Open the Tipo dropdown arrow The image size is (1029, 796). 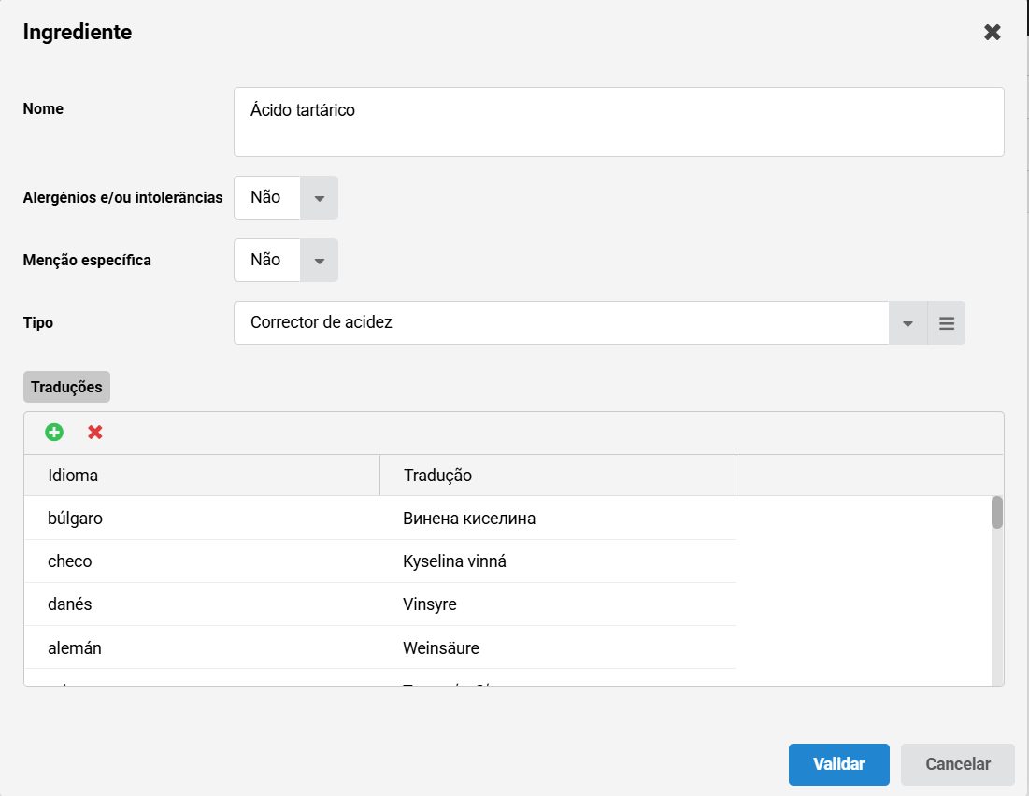click(x=908, y=323)
